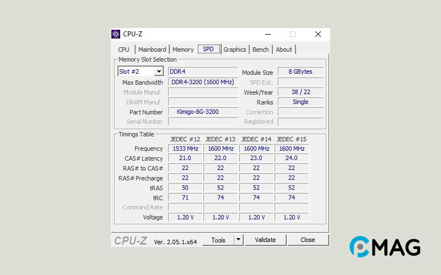This screenshot has height=275, width=441.
Task: Click the empty DRAM Manuf. field
Action: coord(203,102)
